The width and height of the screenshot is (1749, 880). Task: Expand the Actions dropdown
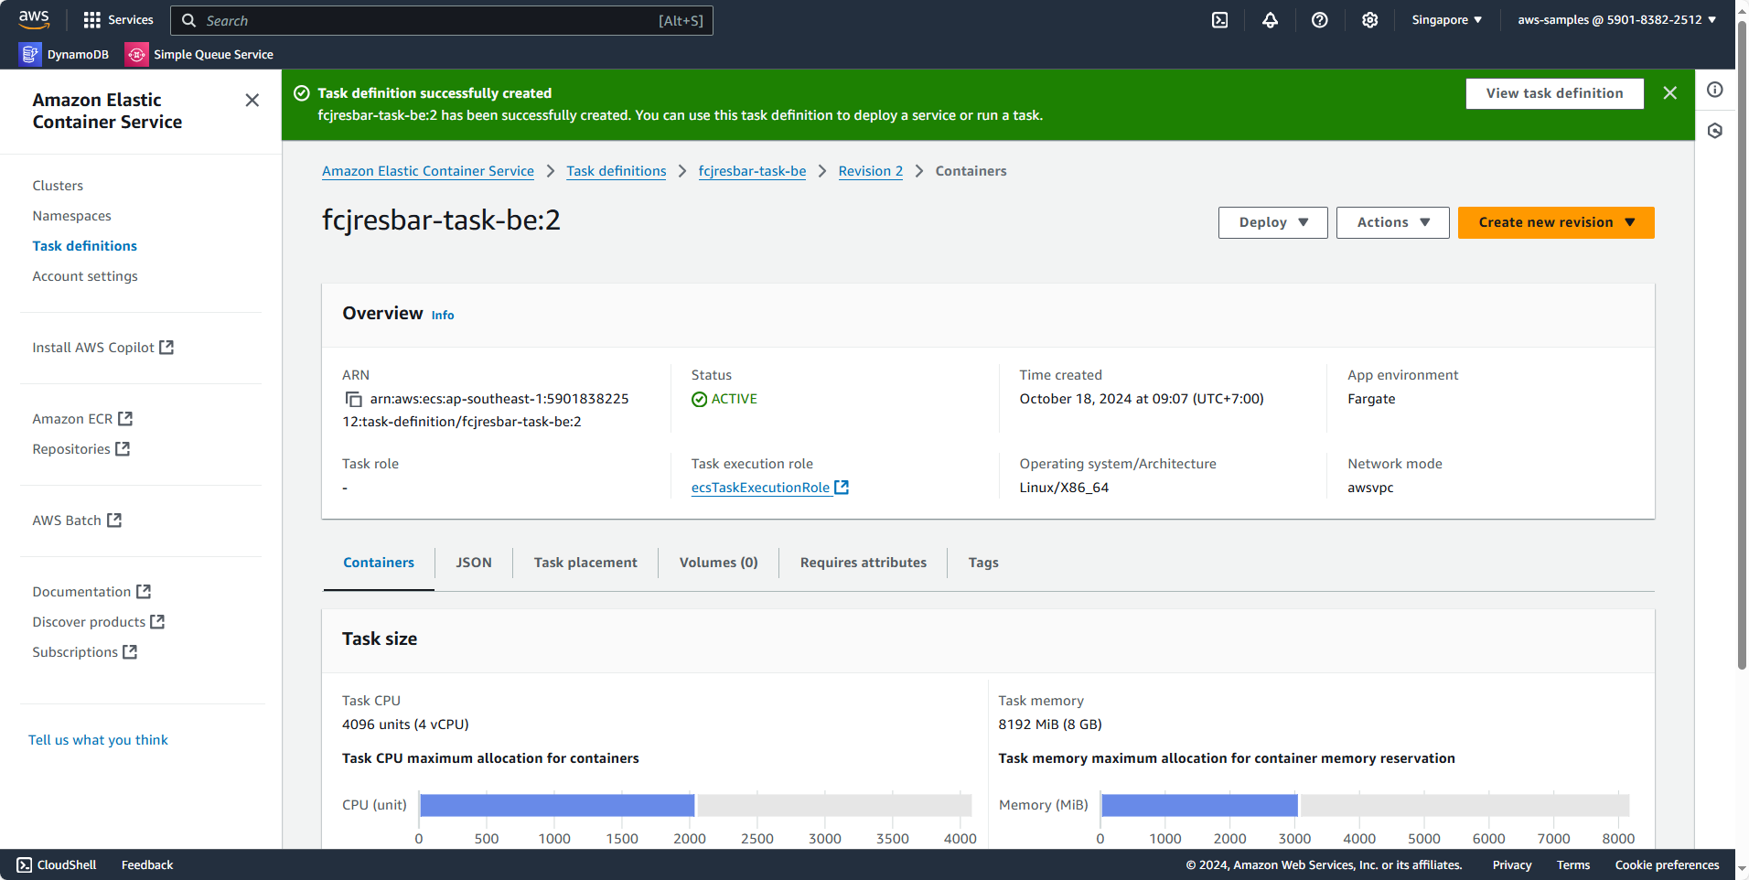point(1392,223)
